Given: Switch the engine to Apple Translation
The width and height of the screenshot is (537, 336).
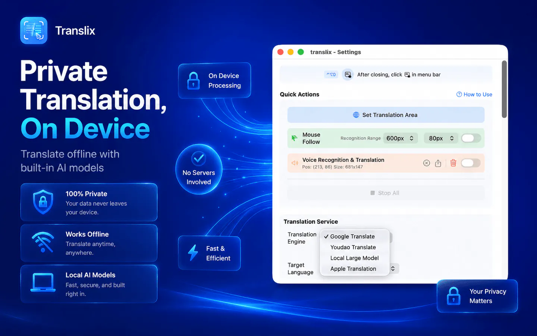Looking at the screenshot, I should (355, 269).
